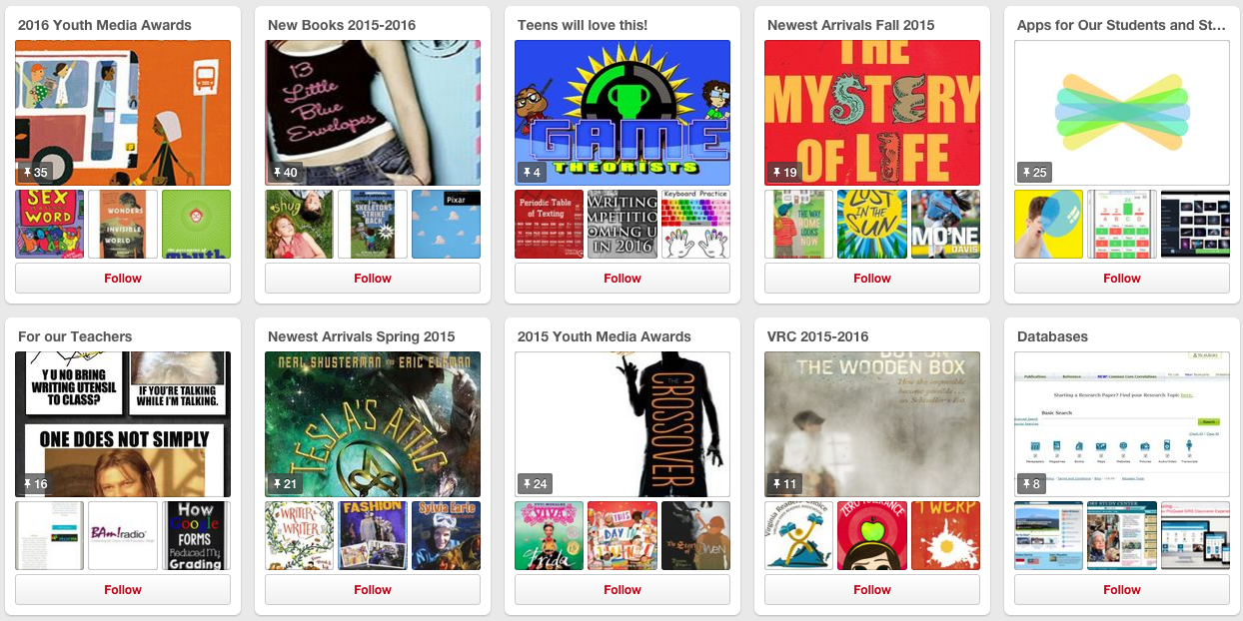The height and width of the screenshot is (621, 1243).
Task: Click the pin count badge showing 8
Action: 1030,484
